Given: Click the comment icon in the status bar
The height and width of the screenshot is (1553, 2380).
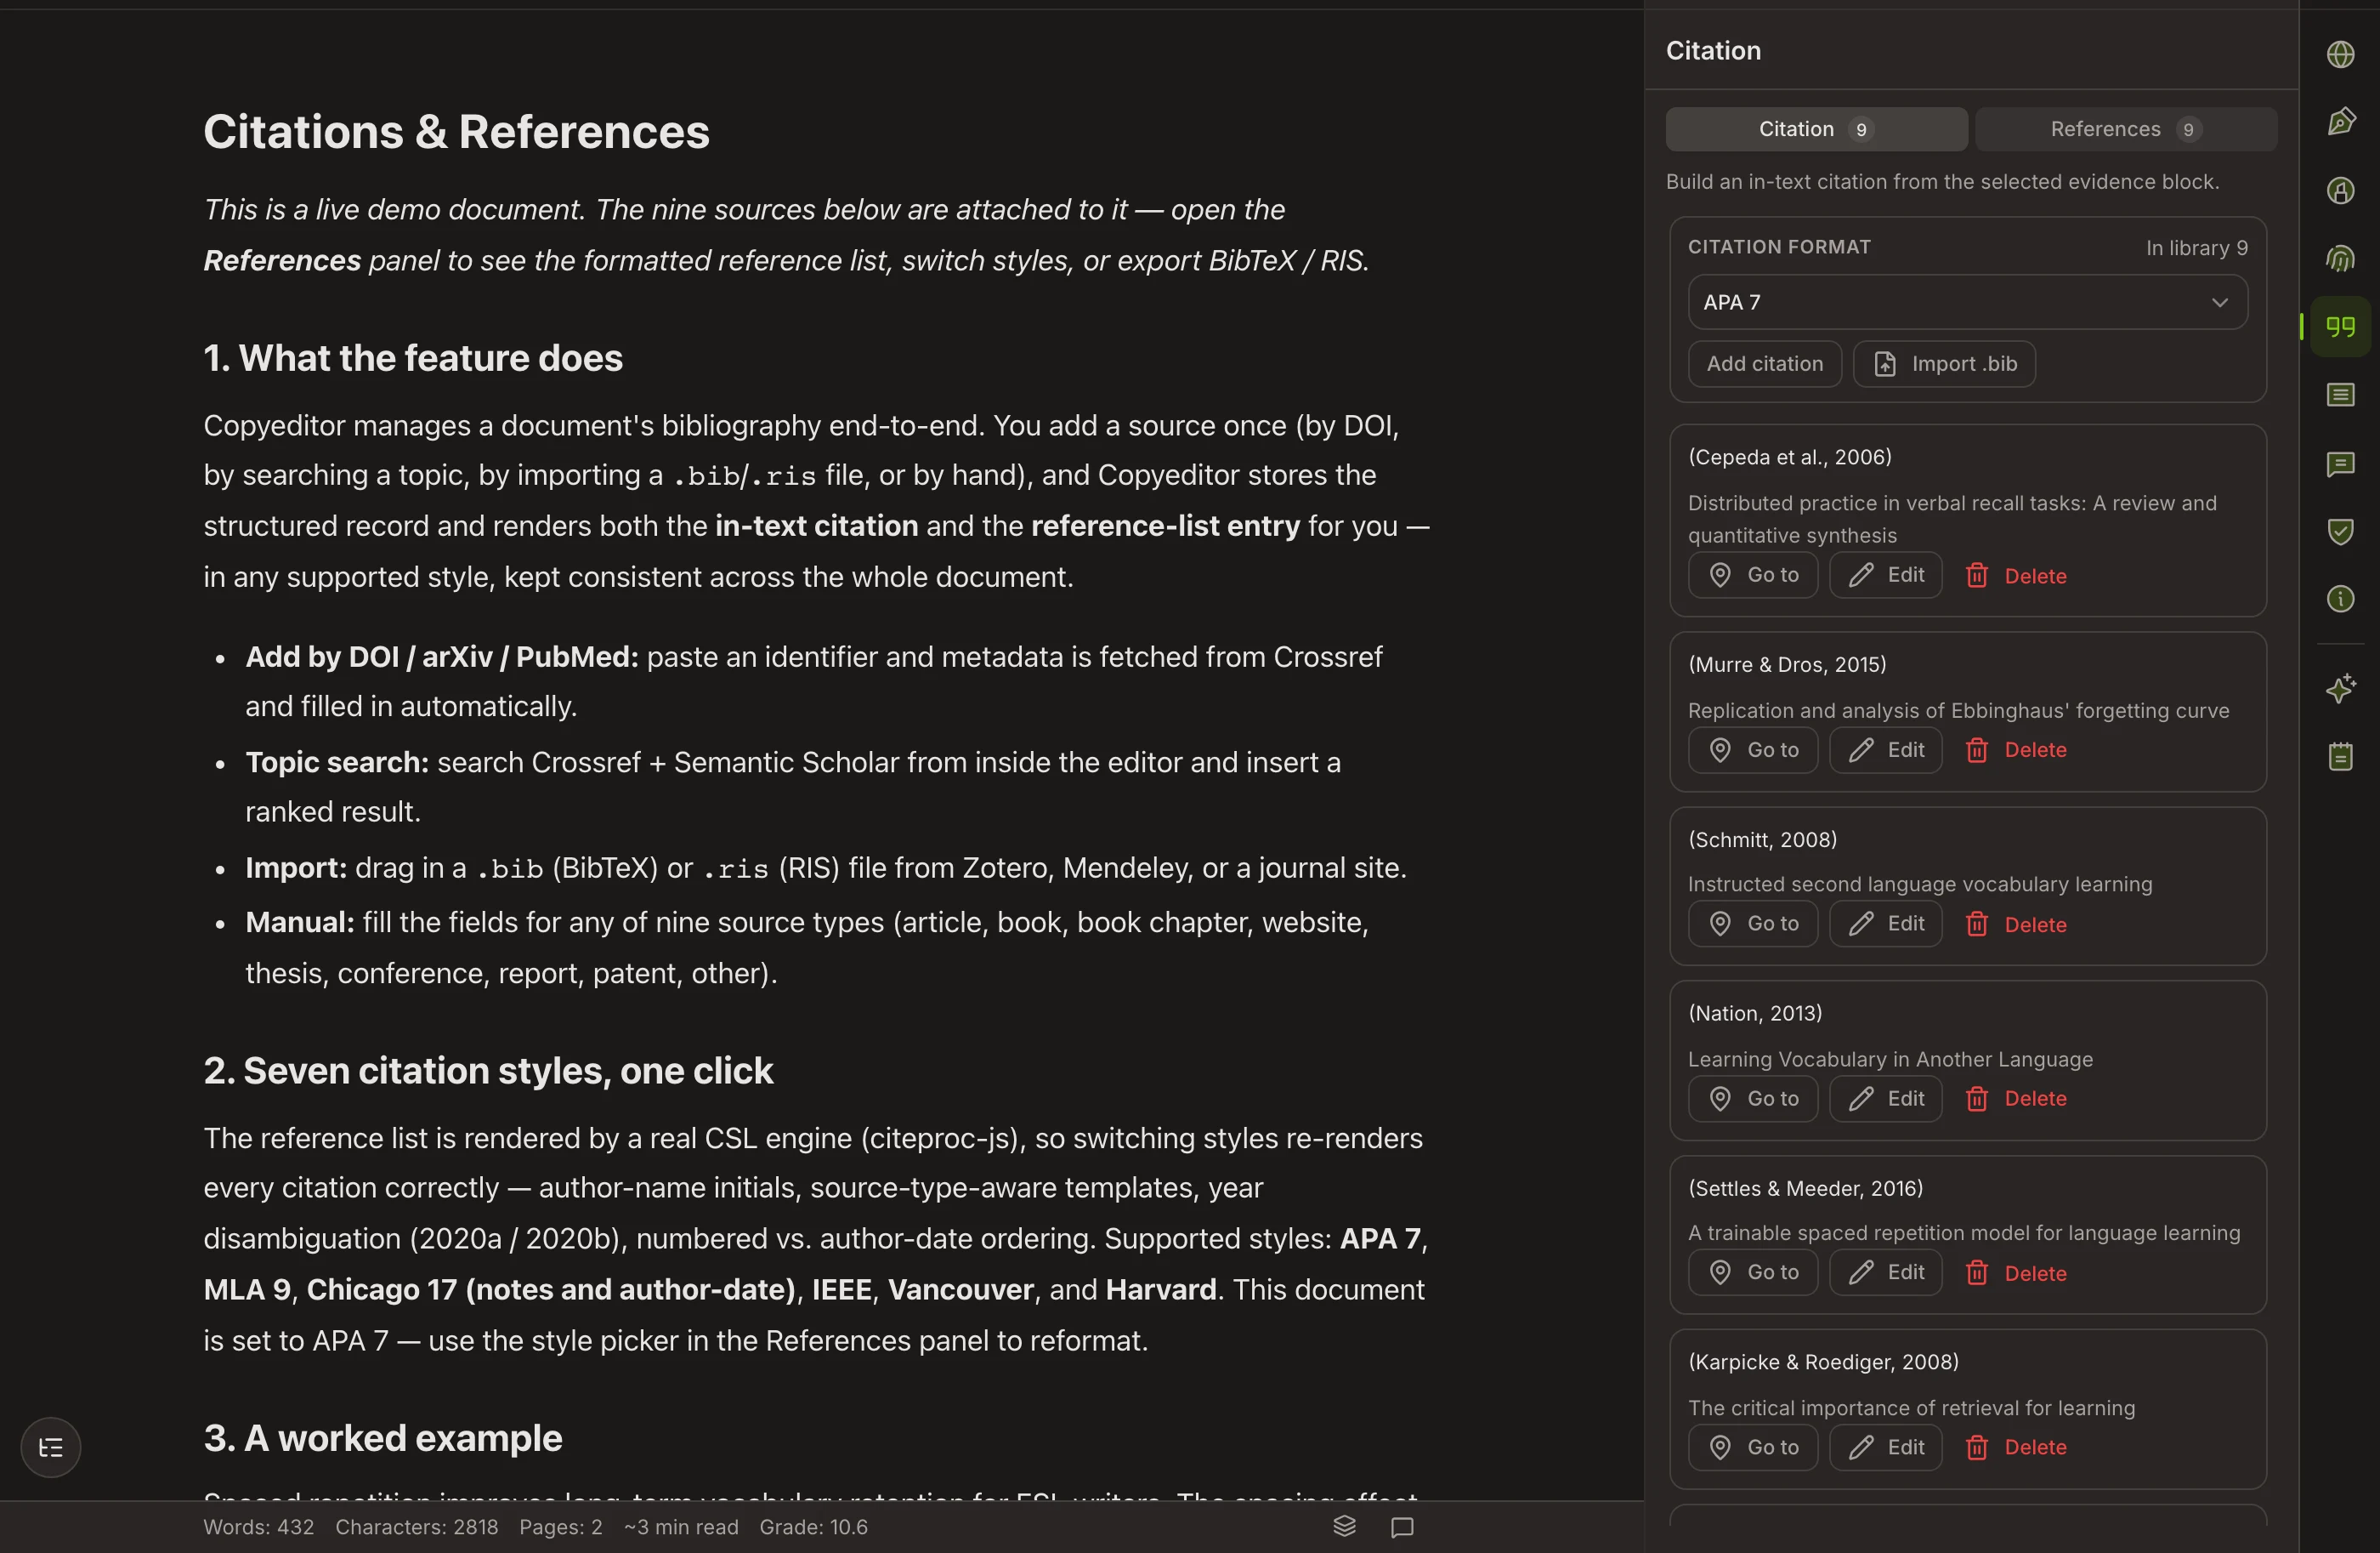Looking at the screenshot, I should 1402,1527.
